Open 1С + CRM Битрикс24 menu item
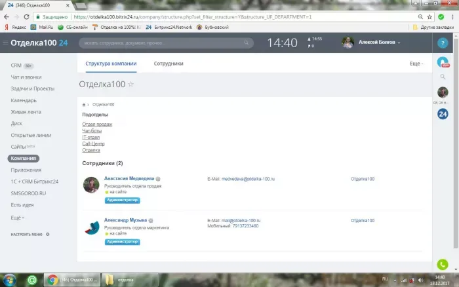Image resolution: width=459 pixels, height=287 pixels. [x=35, y=182]
